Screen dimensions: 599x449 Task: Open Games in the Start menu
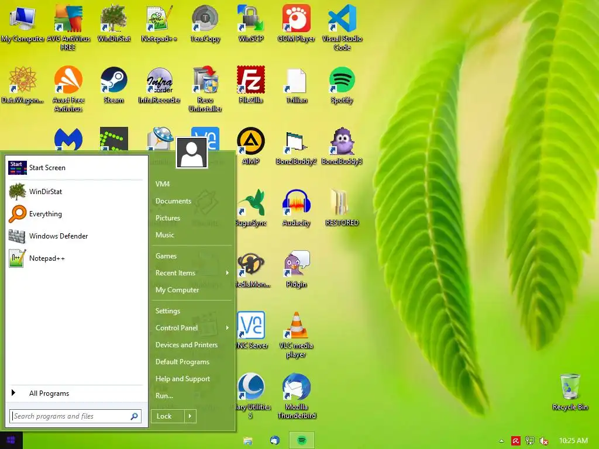[x=166, y=256]
